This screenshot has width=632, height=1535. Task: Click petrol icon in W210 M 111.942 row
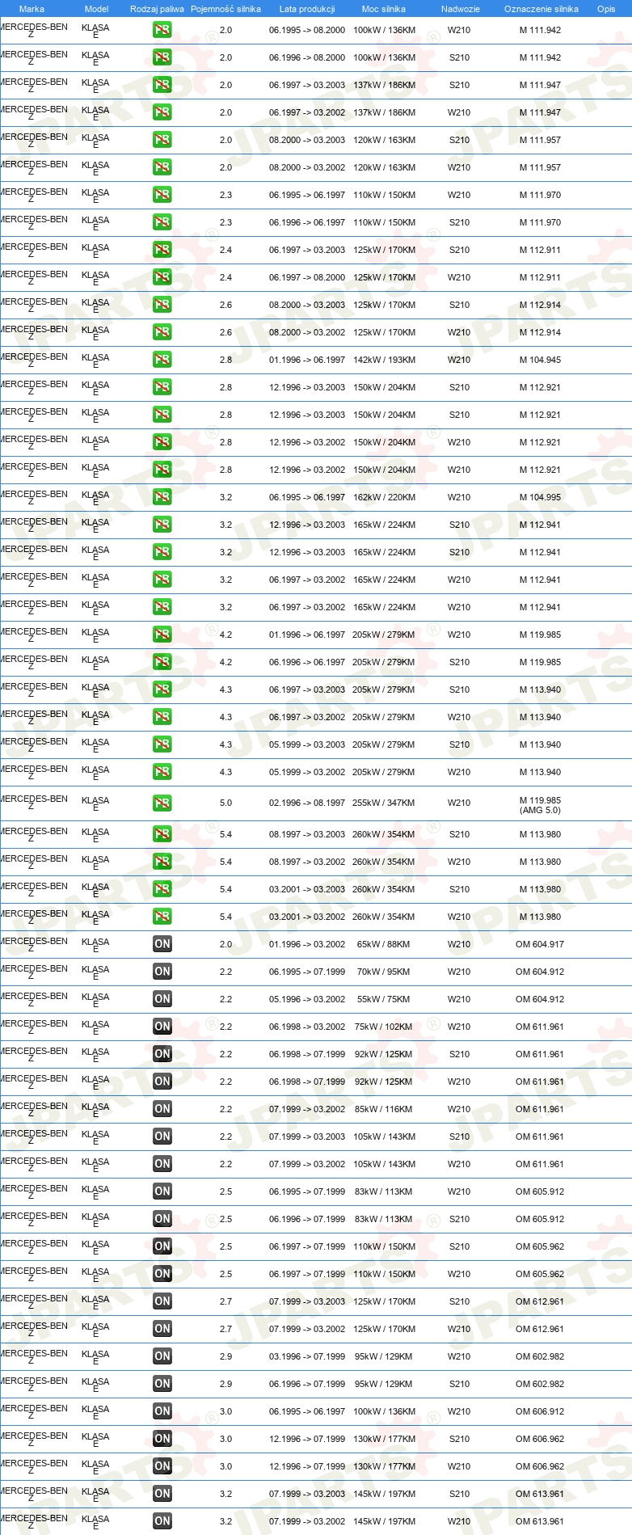click(x=162, y=30)
